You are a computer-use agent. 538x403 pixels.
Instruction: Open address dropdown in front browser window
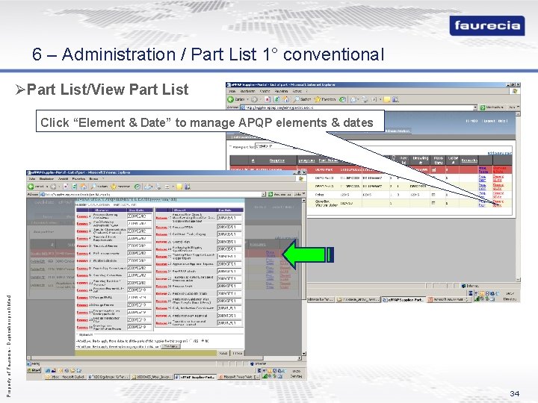pos(264,194)
